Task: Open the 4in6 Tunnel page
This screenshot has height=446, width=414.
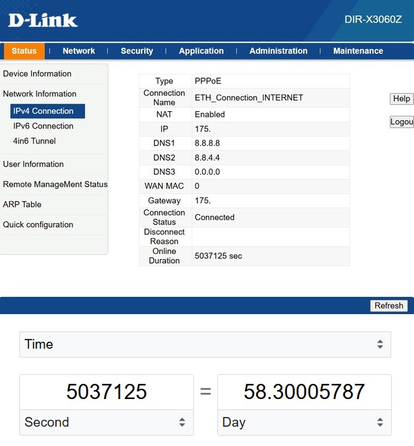Action: (x=34, y=142)
